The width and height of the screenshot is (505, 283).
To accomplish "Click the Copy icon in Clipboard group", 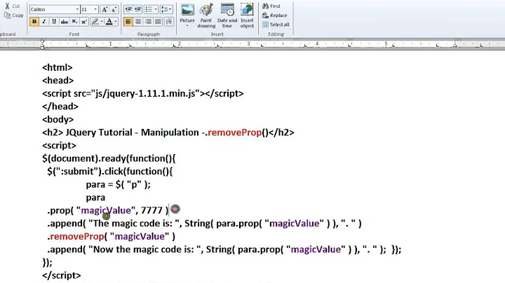I will 8,15.
